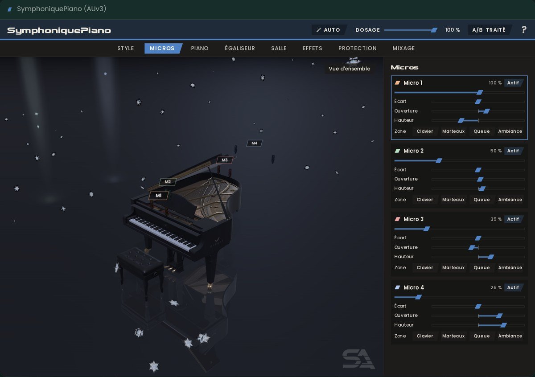Set Micro 2 zone to Clavier
The height and width of the screenshot is (377, 535).
[425, 200]
